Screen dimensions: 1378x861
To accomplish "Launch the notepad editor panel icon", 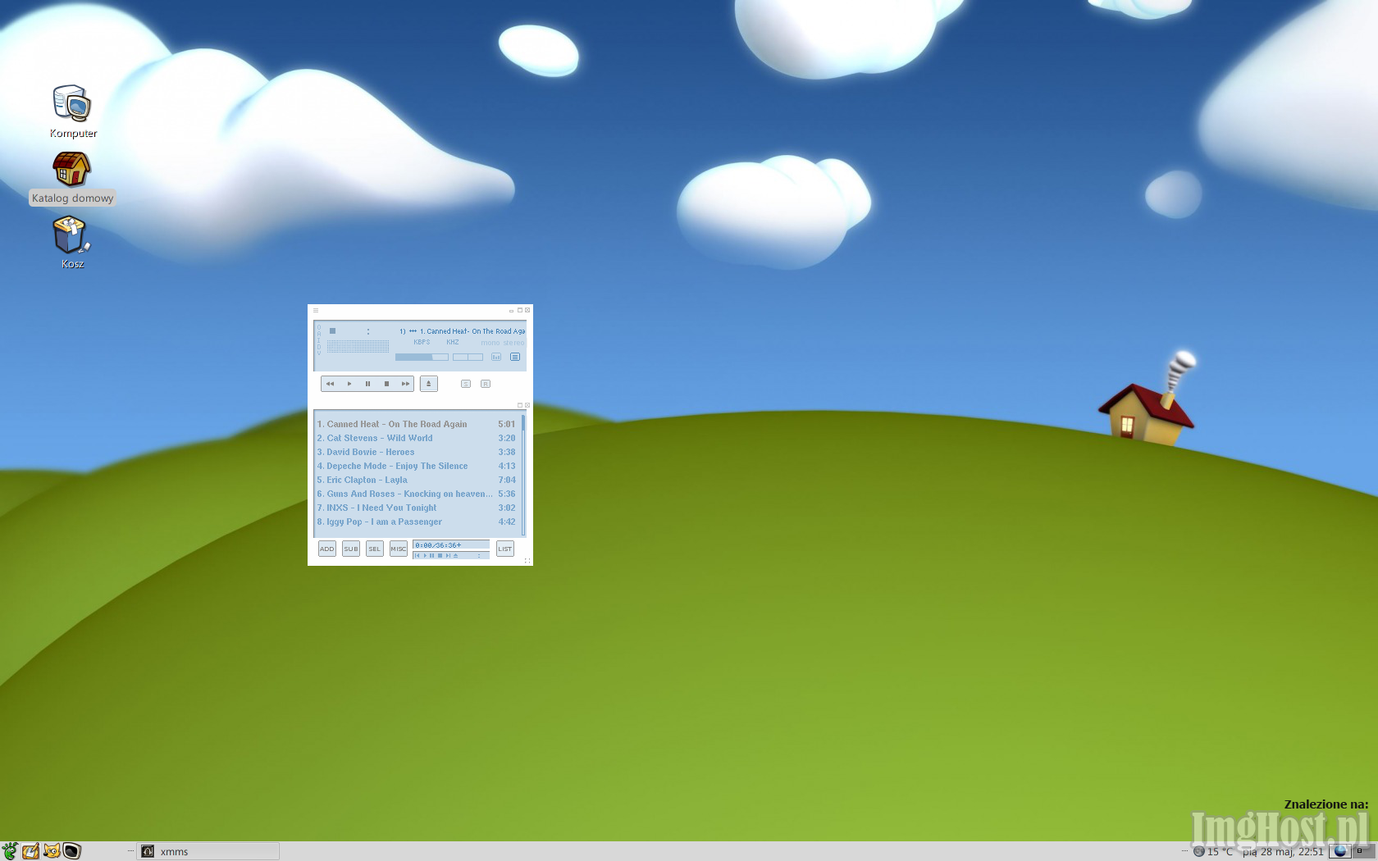I will coord(30,851).
